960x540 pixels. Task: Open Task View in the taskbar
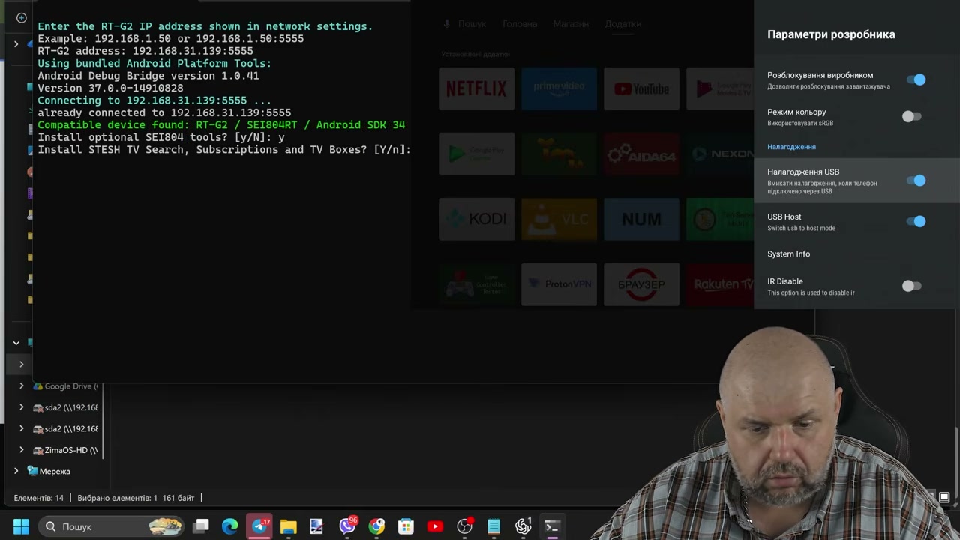201,526
